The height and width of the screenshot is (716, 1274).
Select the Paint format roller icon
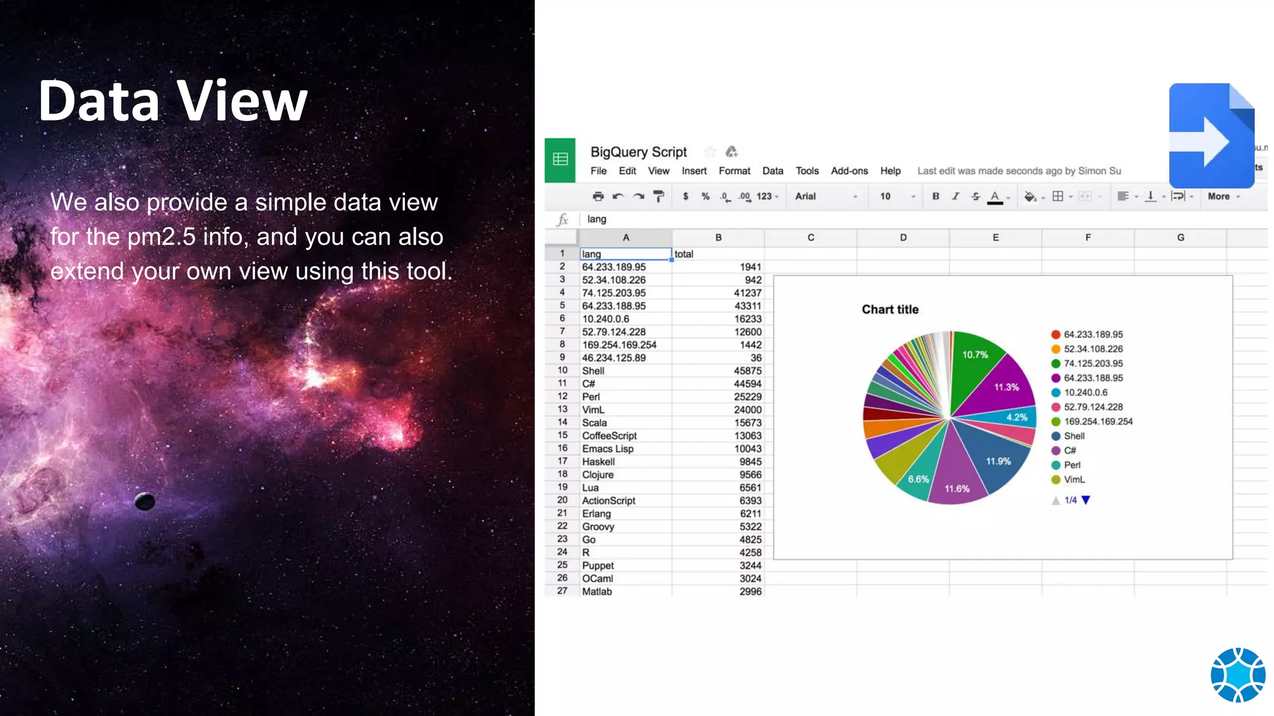(x=659, y=196)
